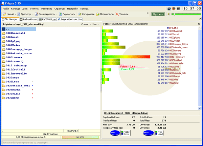Viewport: 203px width, 146px height.
Task: Click the red Удалить delete button
Action: click(122, 14)
